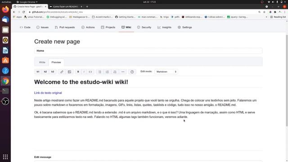
Task: Open OBS Studio from the dock
Action: click(5, 101)
